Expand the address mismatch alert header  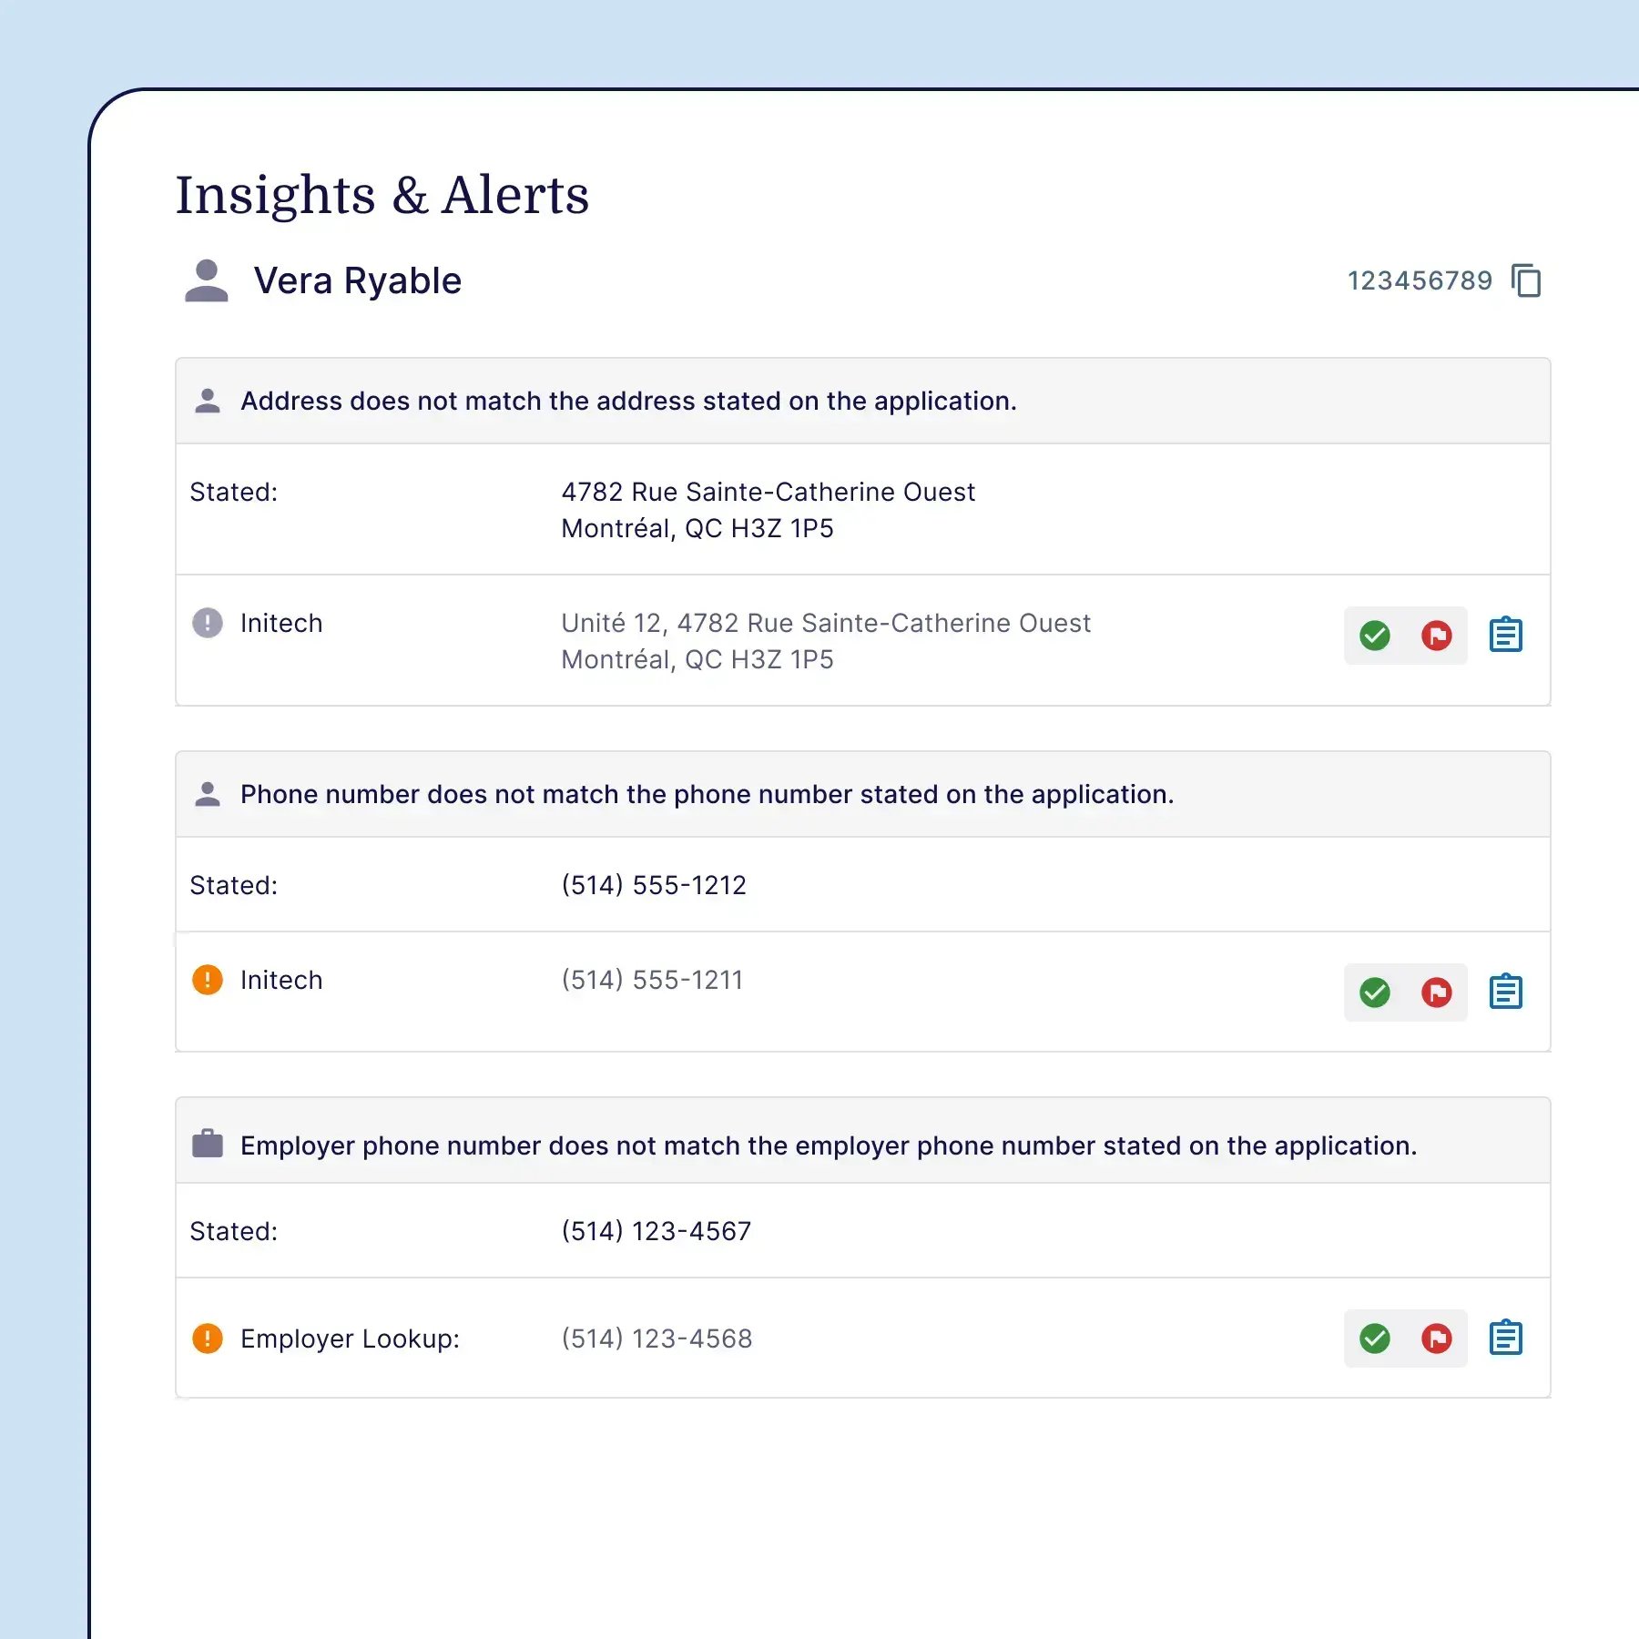[x=628, y=401]
